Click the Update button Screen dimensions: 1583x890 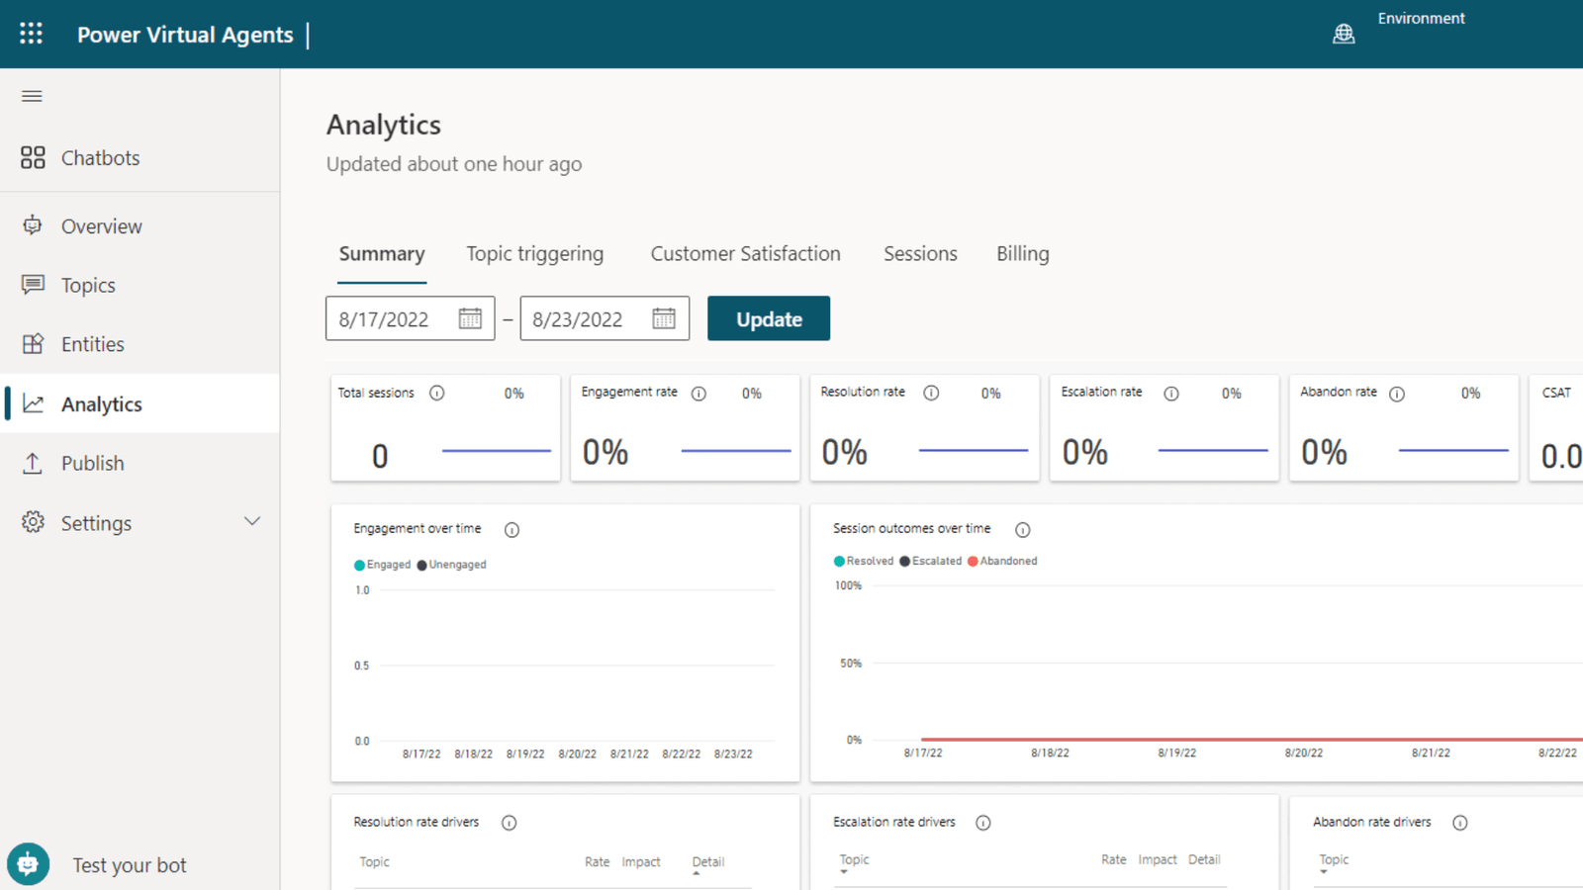(769, 318)
